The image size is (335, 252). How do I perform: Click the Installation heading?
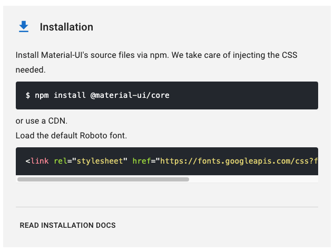pyautogui.click(x=66, y=27)
